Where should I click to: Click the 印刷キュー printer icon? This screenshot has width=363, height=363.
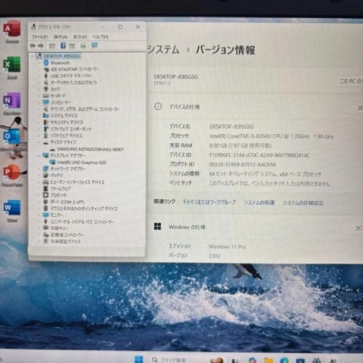click(46, 228)
